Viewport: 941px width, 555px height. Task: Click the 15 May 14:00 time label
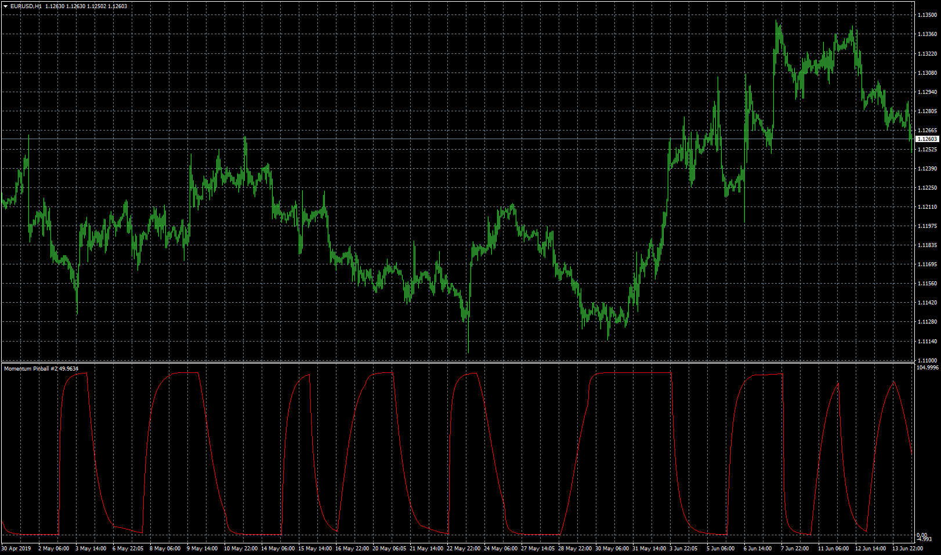pyautogui.click(x=315, y=549)
